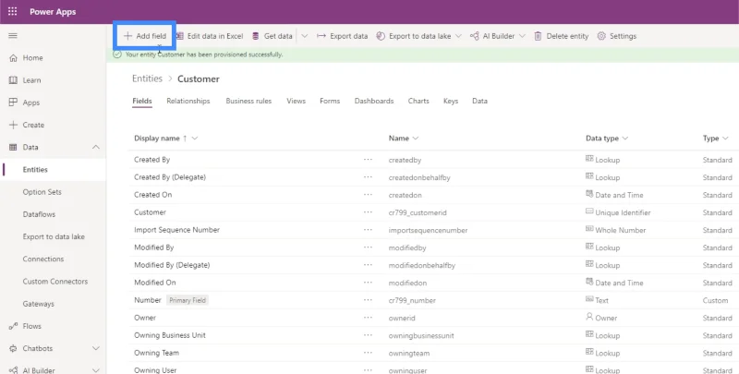Sort by the Display name column header
The width and height of the screenshot is (739, 374).
click(156, 139)
